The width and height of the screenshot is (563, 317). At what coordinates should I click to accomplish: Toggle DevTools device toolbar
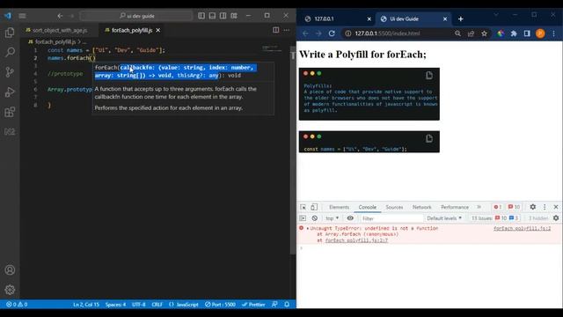(x=314, y=207)
